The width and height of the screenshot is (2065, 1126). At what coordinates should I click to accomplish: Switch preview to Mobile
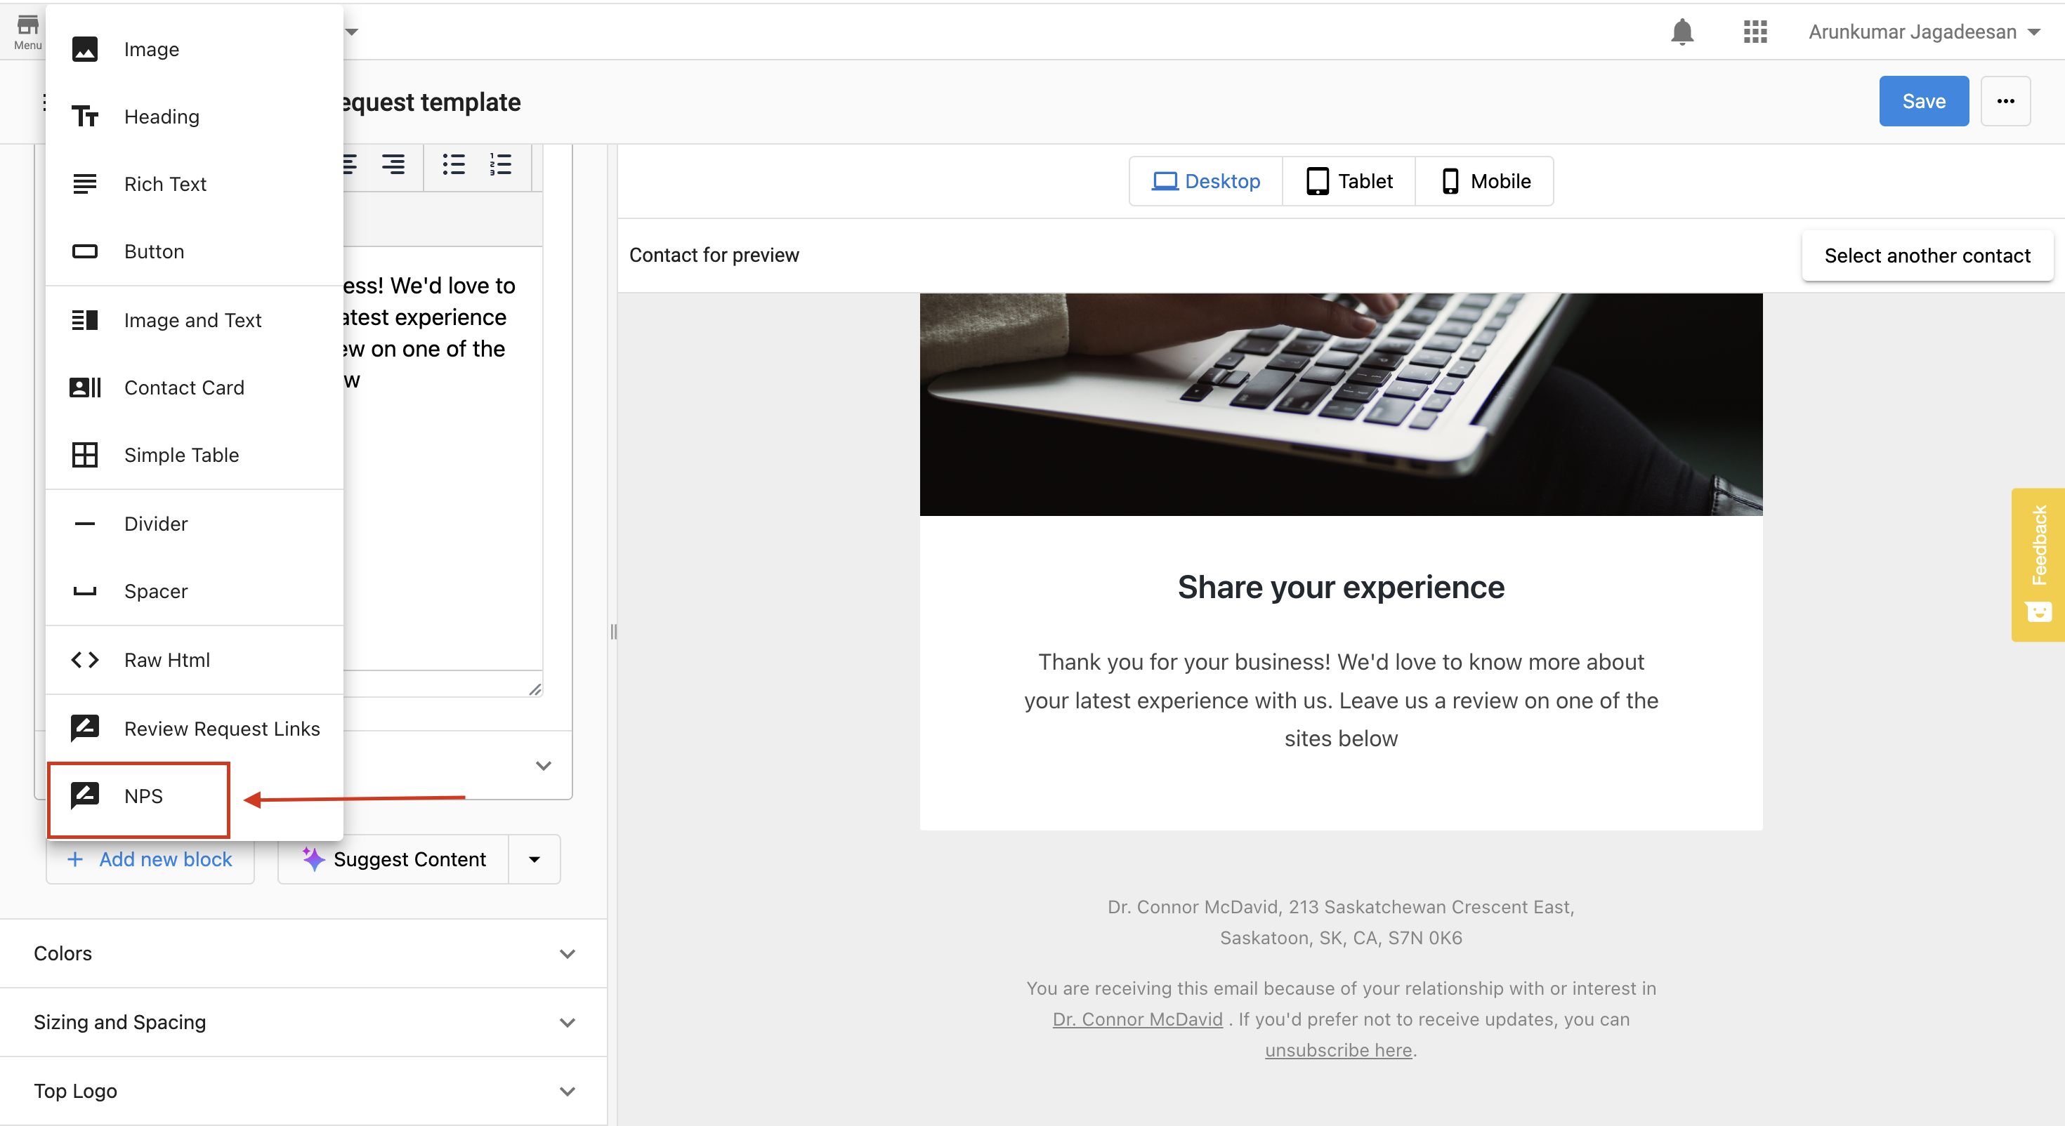tap(1485, 182)
